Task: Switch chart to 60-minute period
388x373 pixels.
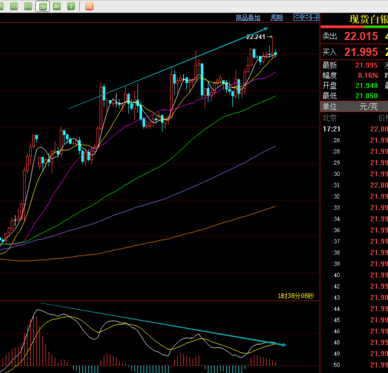Action: coord(28,6)
